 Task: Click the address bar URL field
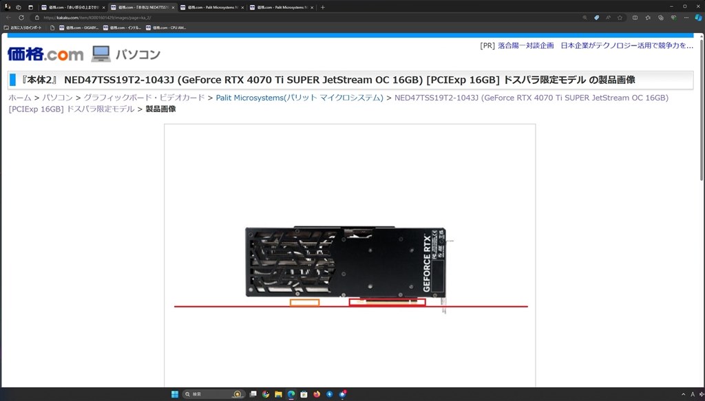[x=311, y=17]
